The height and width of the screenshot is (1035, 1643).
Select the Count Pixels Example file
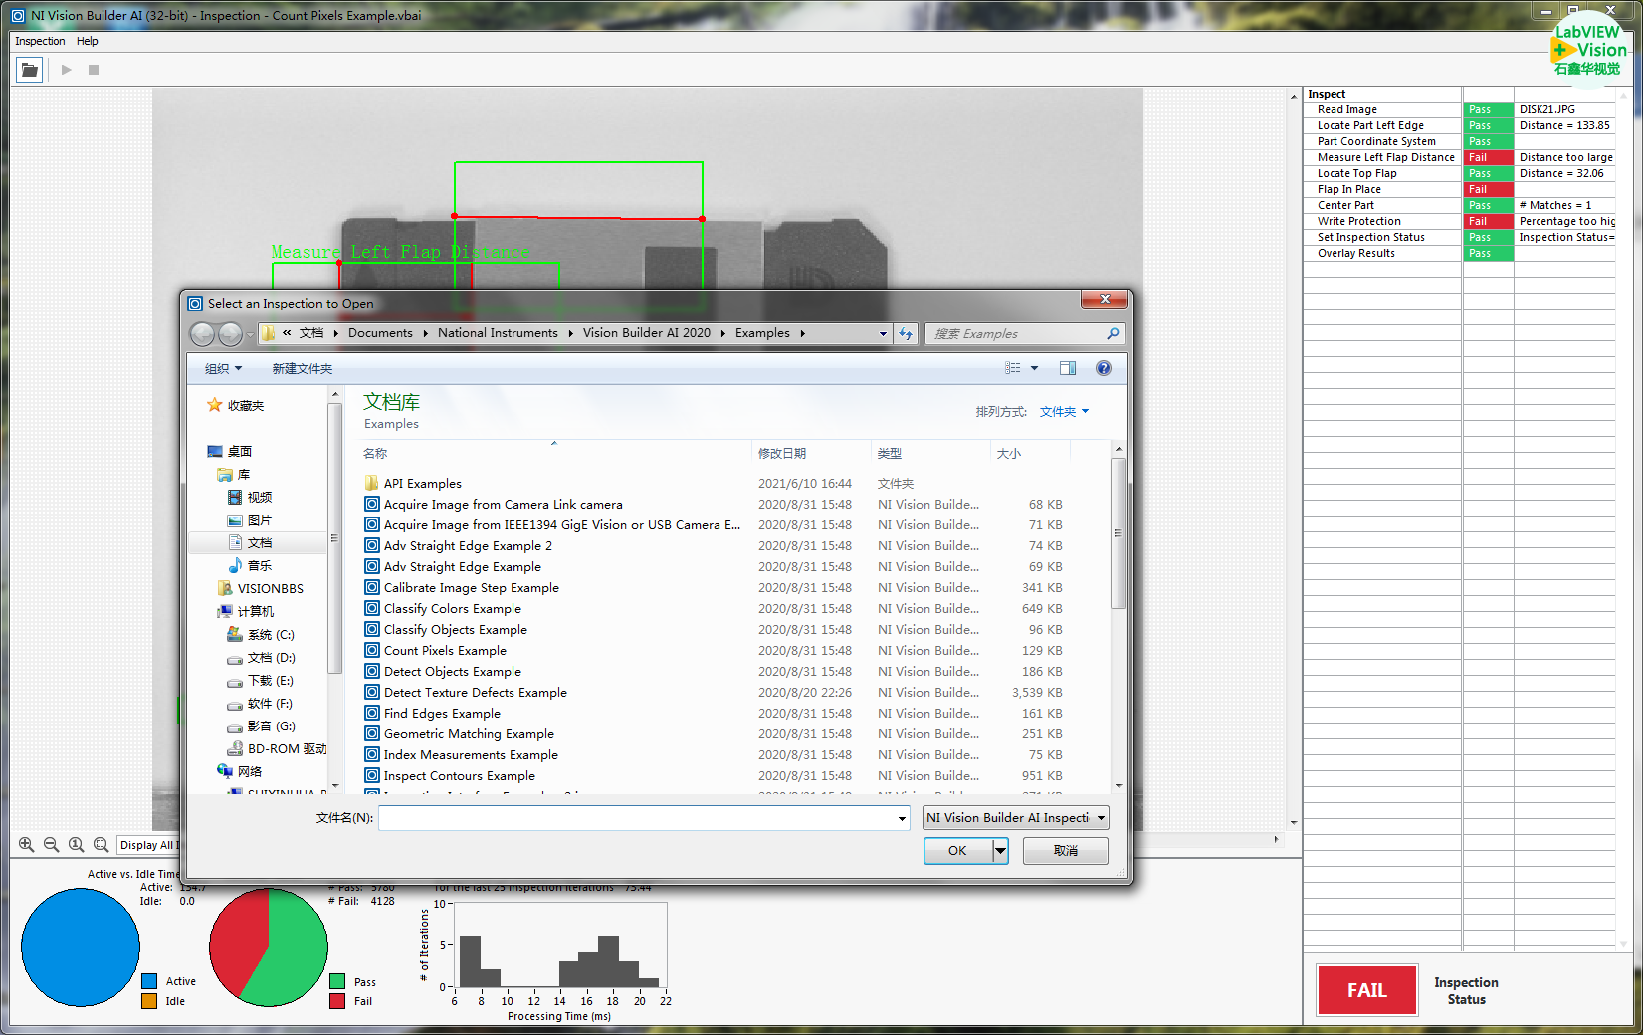(445, 651)
